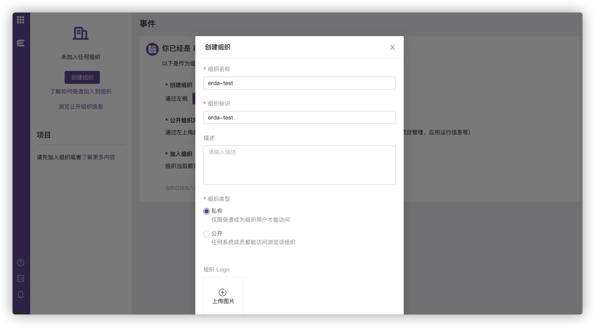Select the 私有 organization type
595x327 pixels.
click(206, 211)
